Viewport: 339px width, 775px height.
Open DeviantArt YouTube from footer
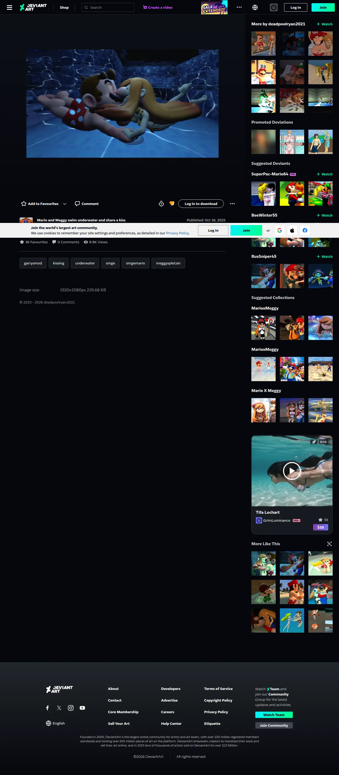coord(82,708)
